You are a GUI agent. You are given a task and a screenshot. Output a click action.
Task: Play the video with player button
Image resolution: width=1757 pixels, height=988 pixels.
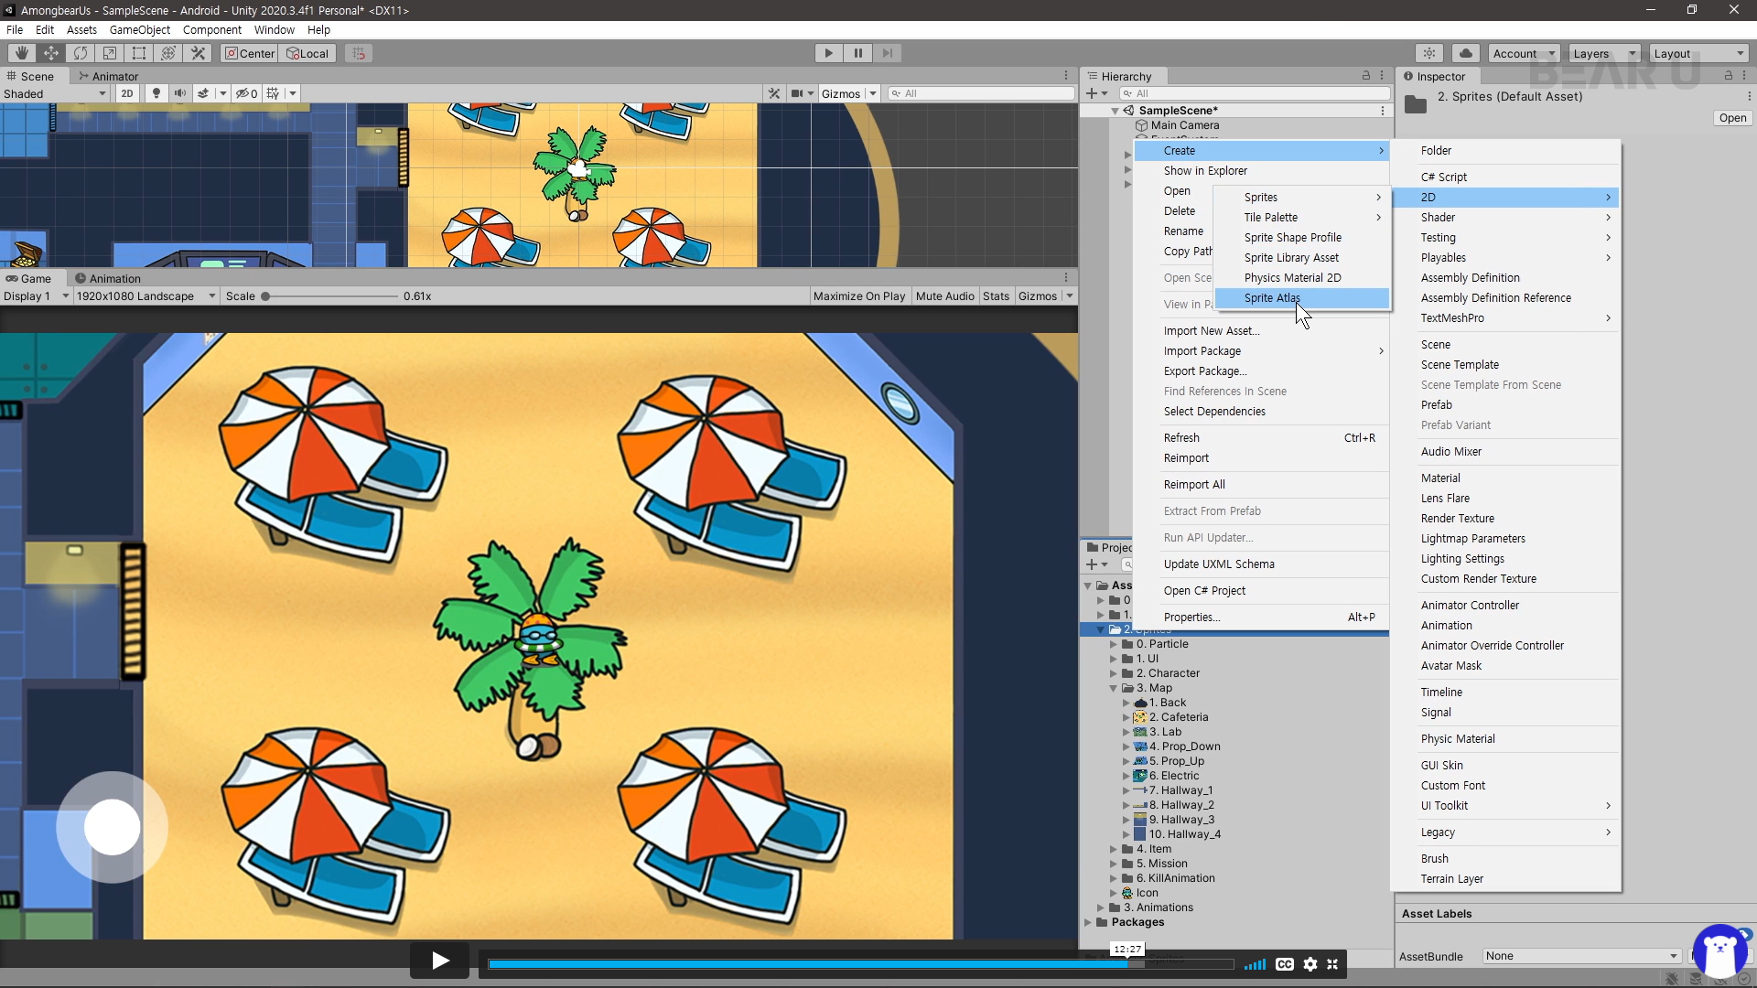pos(439,961)
